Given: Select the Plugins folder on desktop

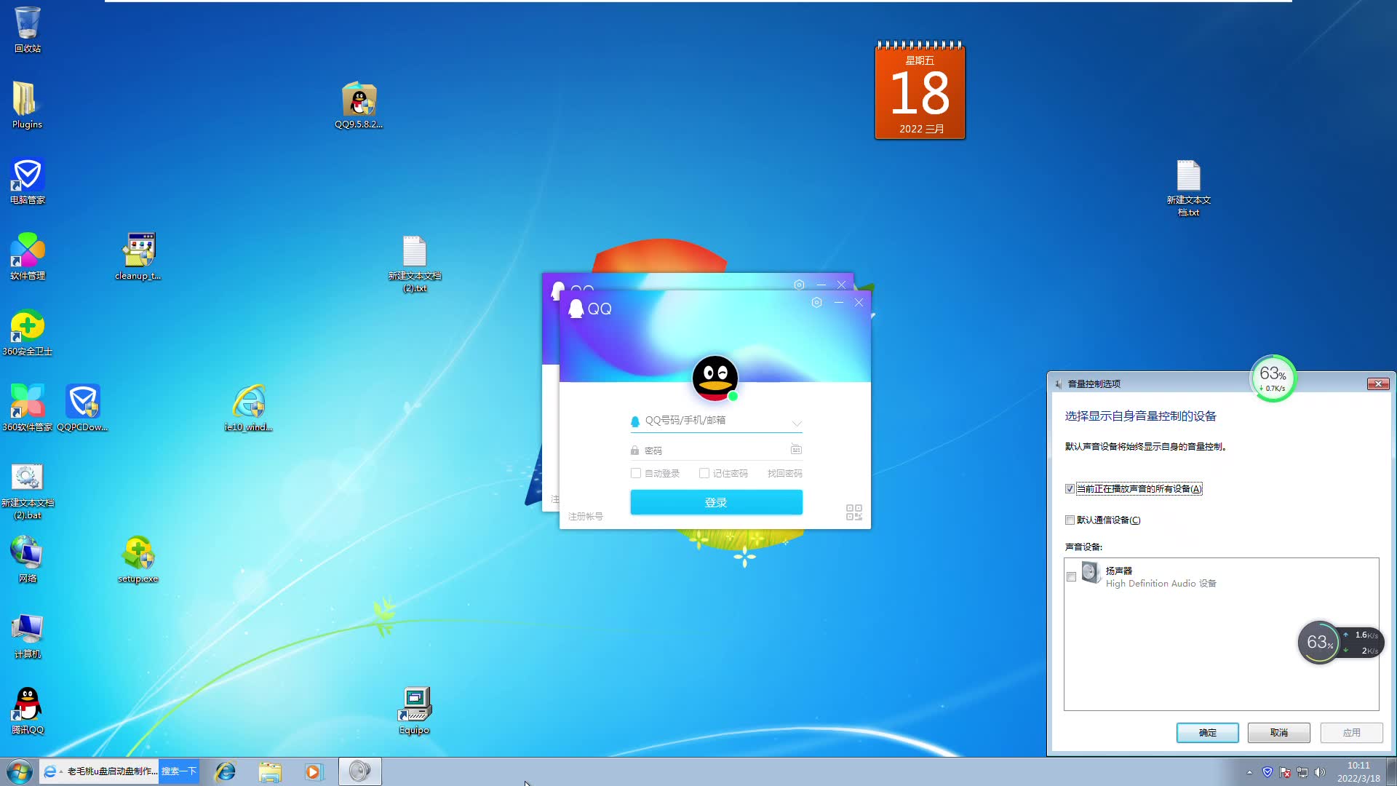Looking at the screenshot, I should pyautogui.click(x=27, y=105).
